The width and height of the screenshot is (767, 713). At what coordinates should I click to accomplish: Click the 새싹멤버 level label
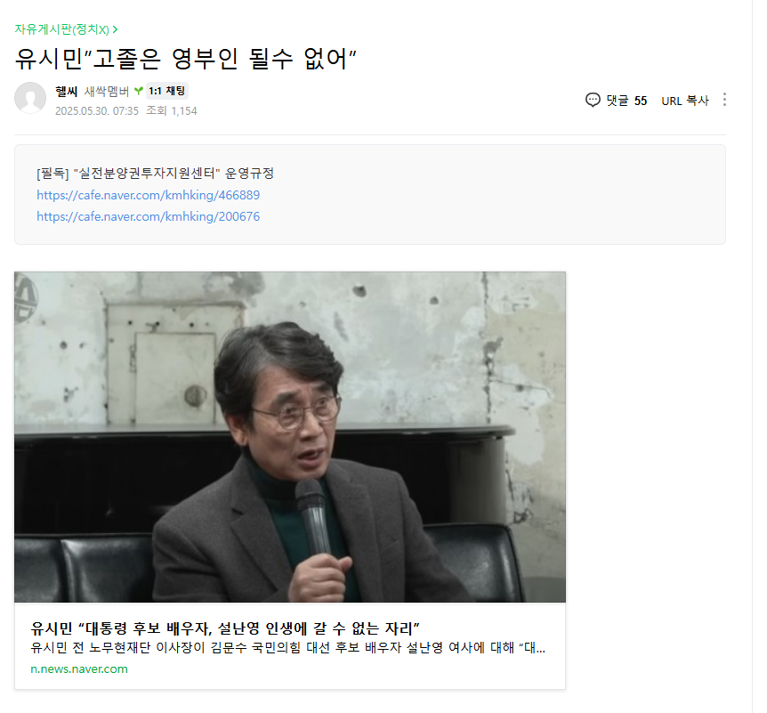[x=107, y=91]
